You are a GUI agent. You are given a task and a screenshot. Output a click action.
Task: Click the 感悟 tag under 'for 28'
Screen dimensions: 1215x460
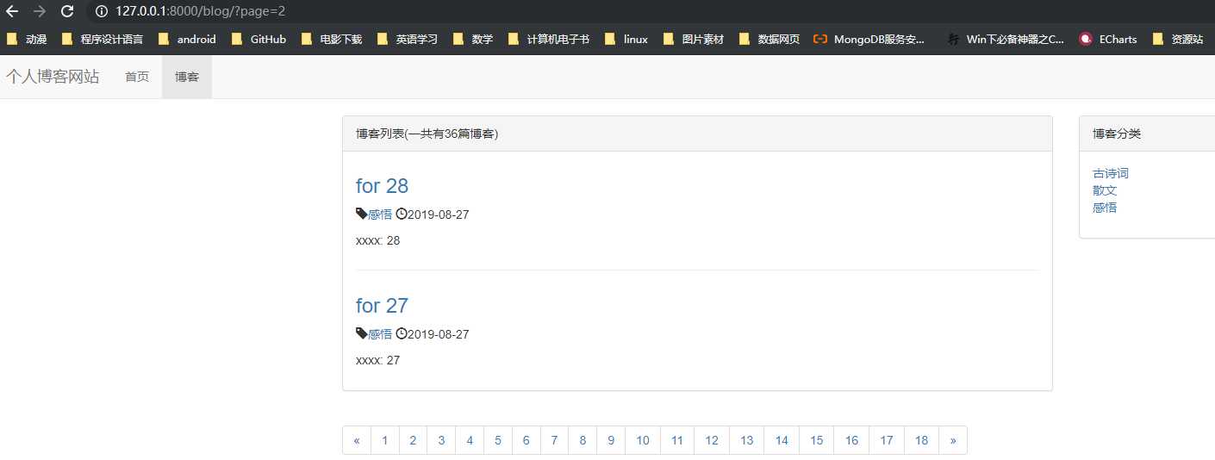click(x=380, y=214)
